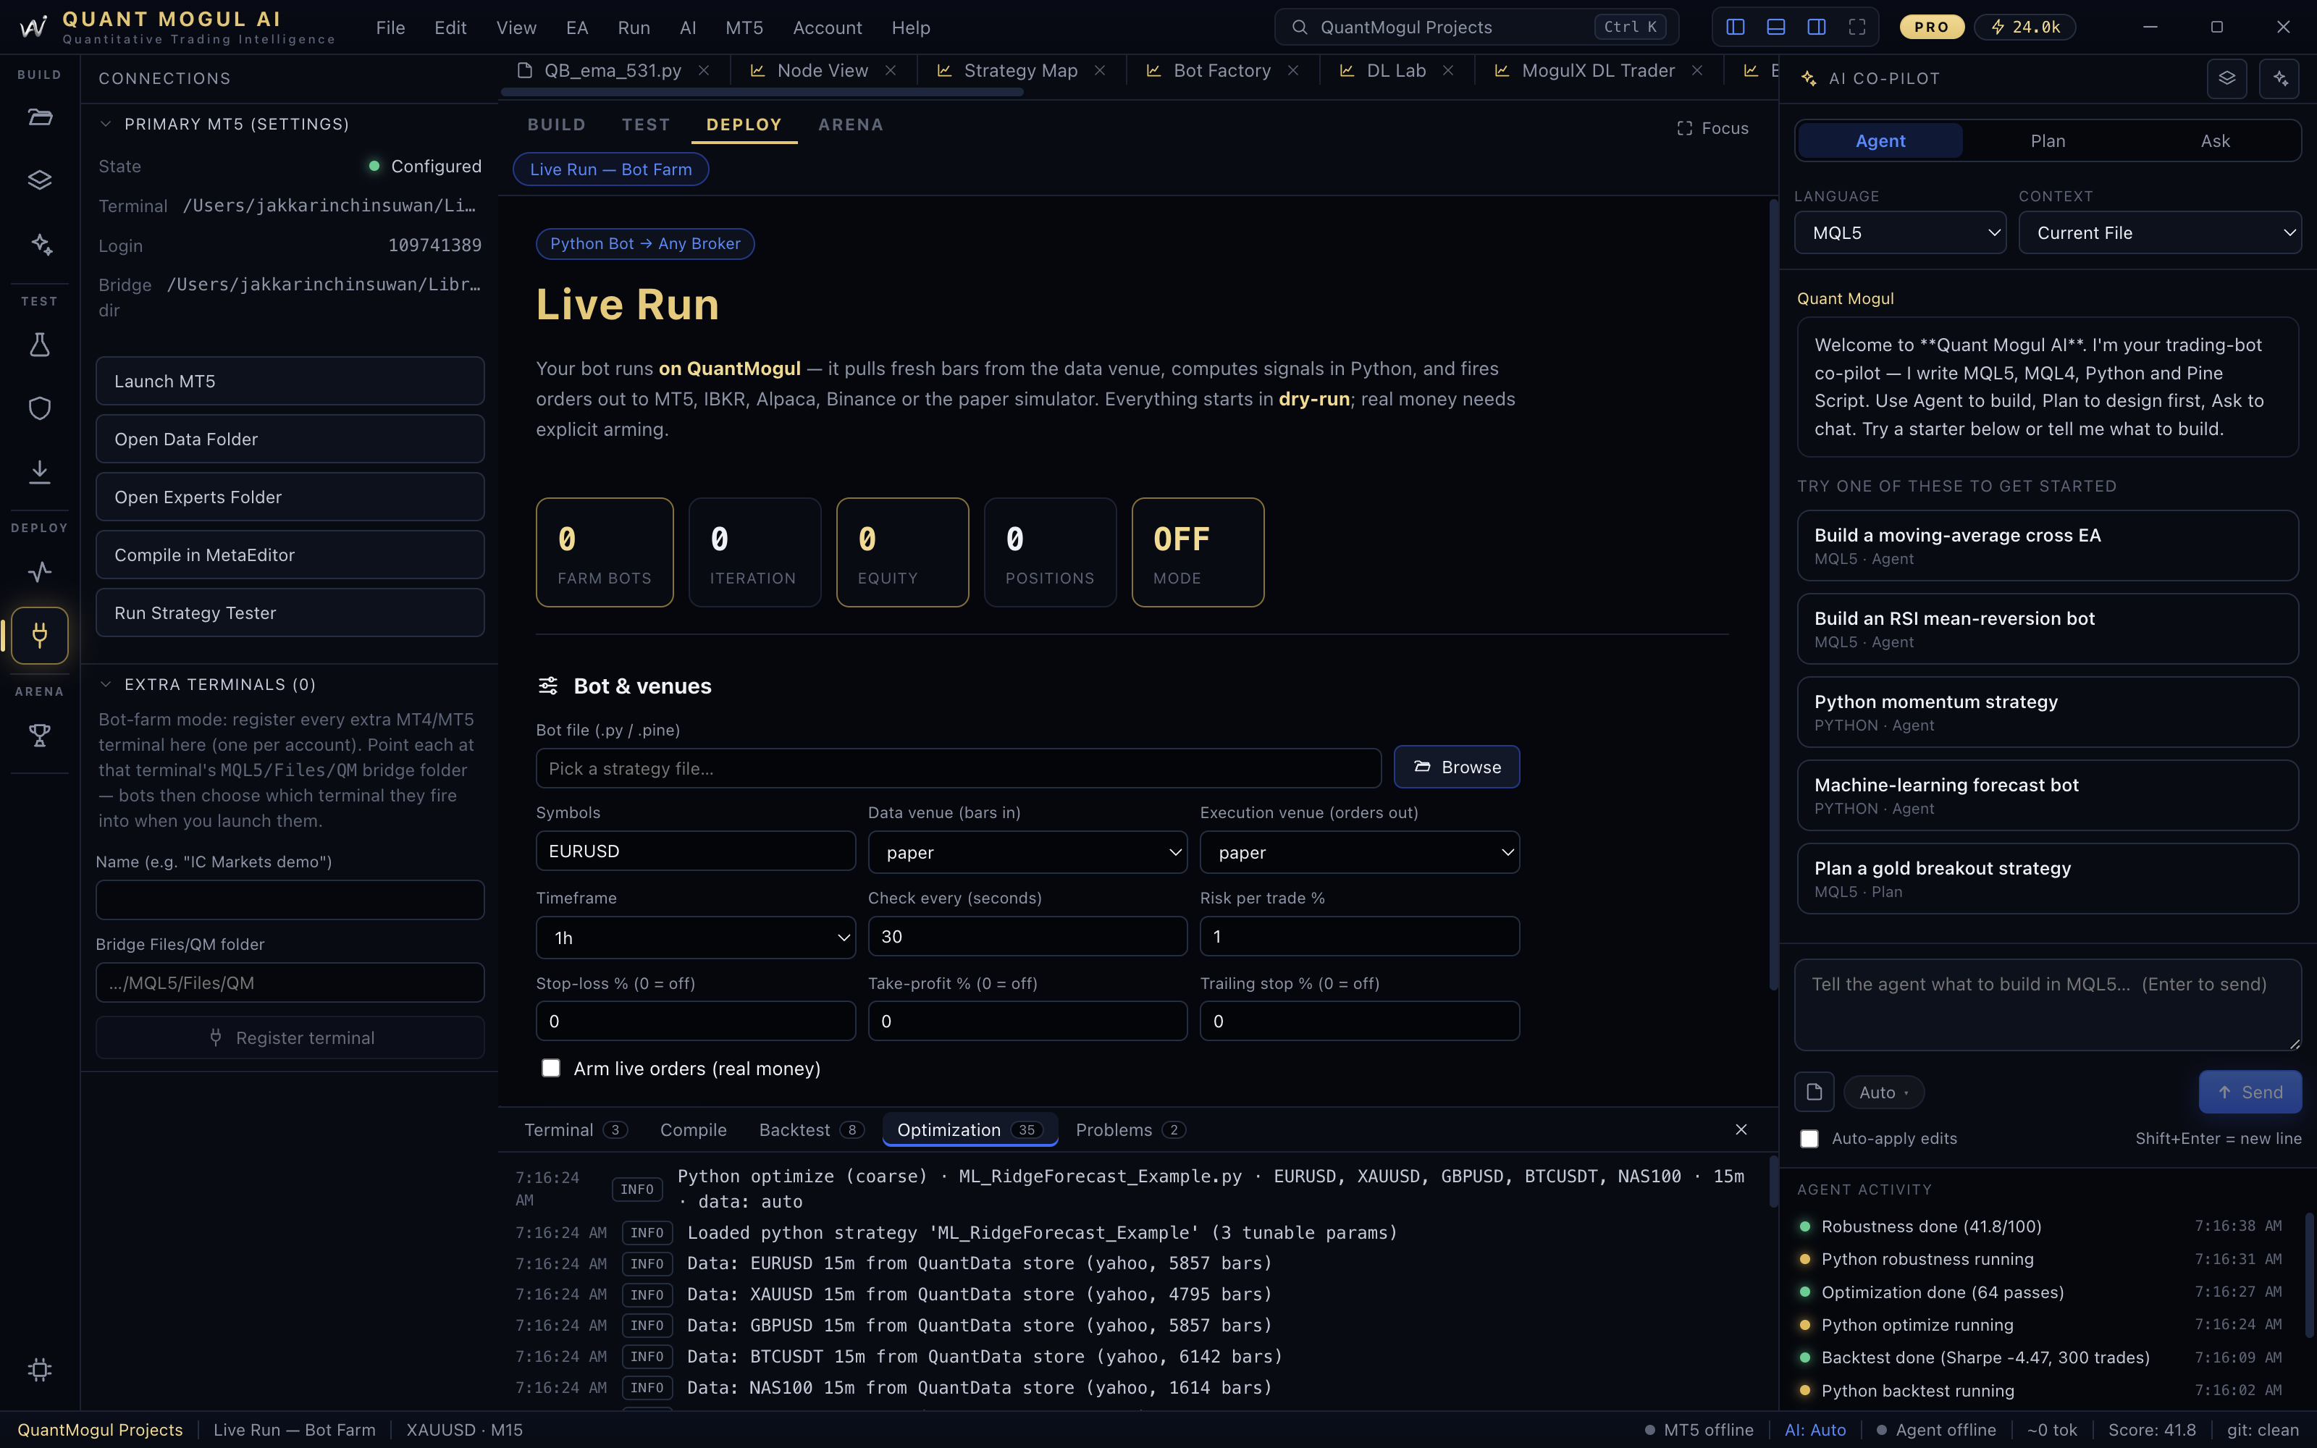Click the fullscreen layout icon in title bar
The height and width of the screenshot is (1448, 2317).
1856,27
